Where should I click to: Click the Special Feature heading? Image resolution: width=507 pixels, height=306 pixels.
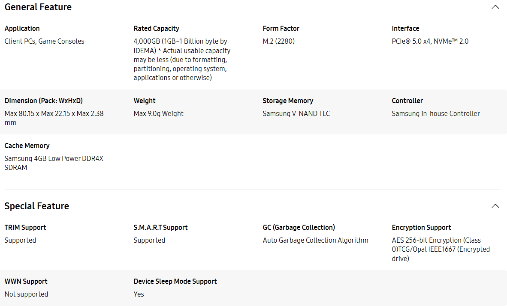click(x=37, y=206)
